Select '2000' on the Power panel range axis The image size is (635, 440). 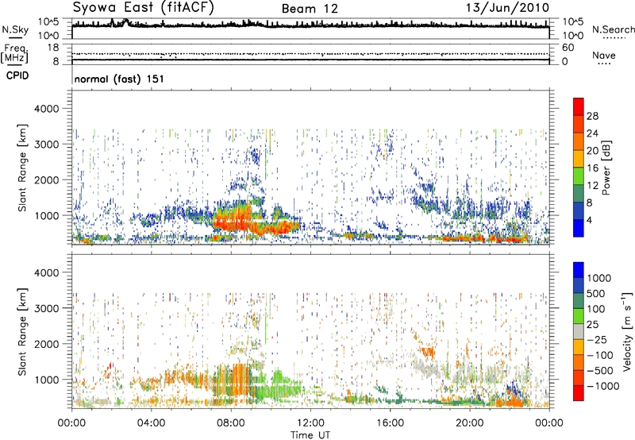46,179
